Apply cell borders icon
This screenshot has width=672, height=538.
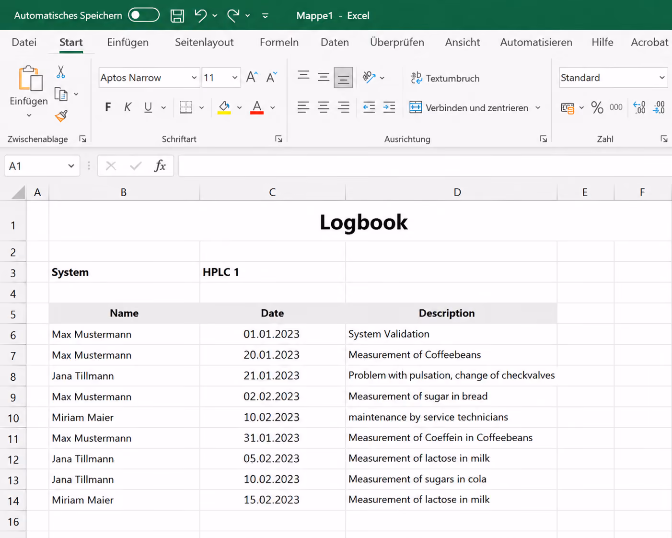point(186,107)
